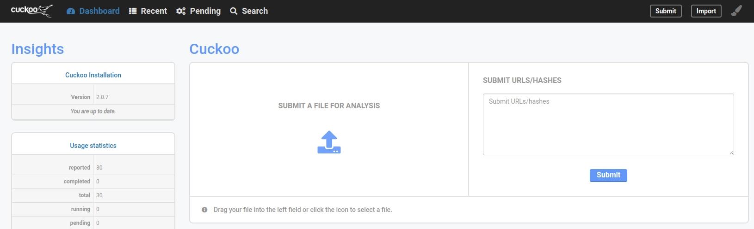Viewport: 754px width, 229px height.
Task: Click the Pending gears icon
Action: (181, 11)
